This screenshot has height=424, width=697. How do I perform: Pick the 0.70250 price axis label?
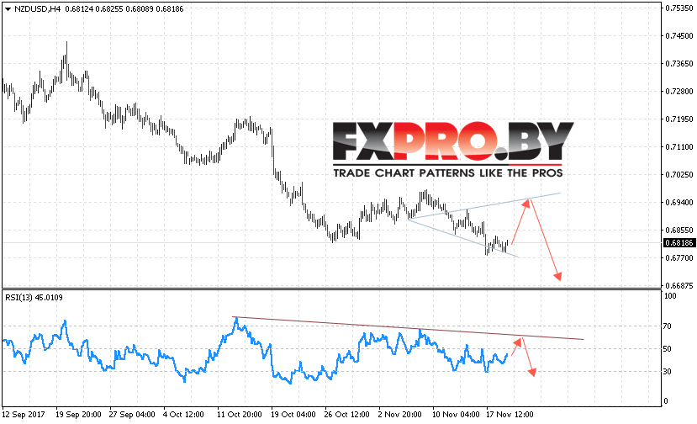(x=679, y=174)
